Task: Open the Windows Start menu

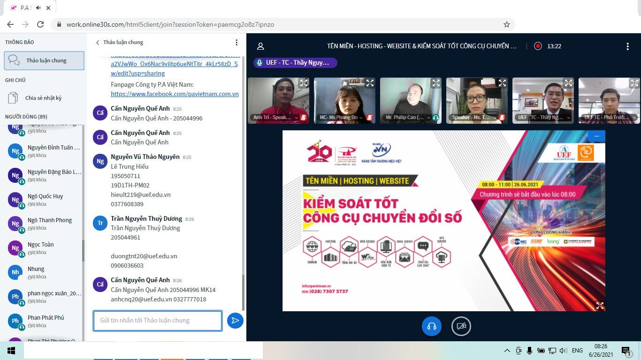Action: (11, 351)
